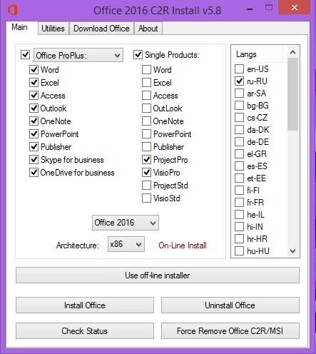Switch to the Main tab

coord(19,27)
